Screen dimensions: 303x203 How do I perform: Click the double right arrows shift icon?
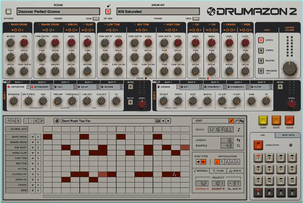click(x=41, y=121)
